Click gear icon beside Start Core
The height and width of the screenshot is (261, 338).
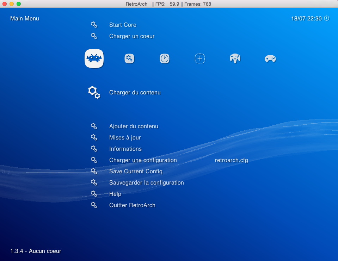point(94,25)
